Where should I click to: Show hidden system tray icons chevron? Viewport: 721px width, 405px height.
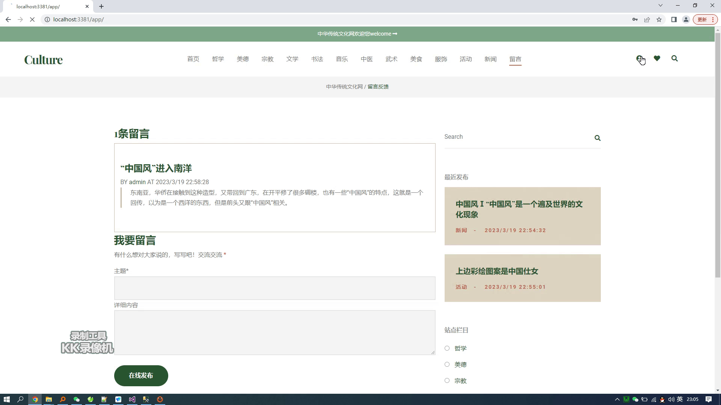(617, 399)
